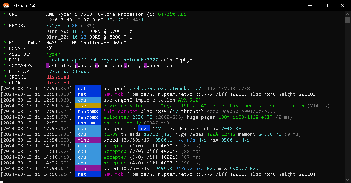Click the 'scratchpad 2048 KB' text
Image resolution: width=351 pixels, height=183 pixels.
(215, 129)
